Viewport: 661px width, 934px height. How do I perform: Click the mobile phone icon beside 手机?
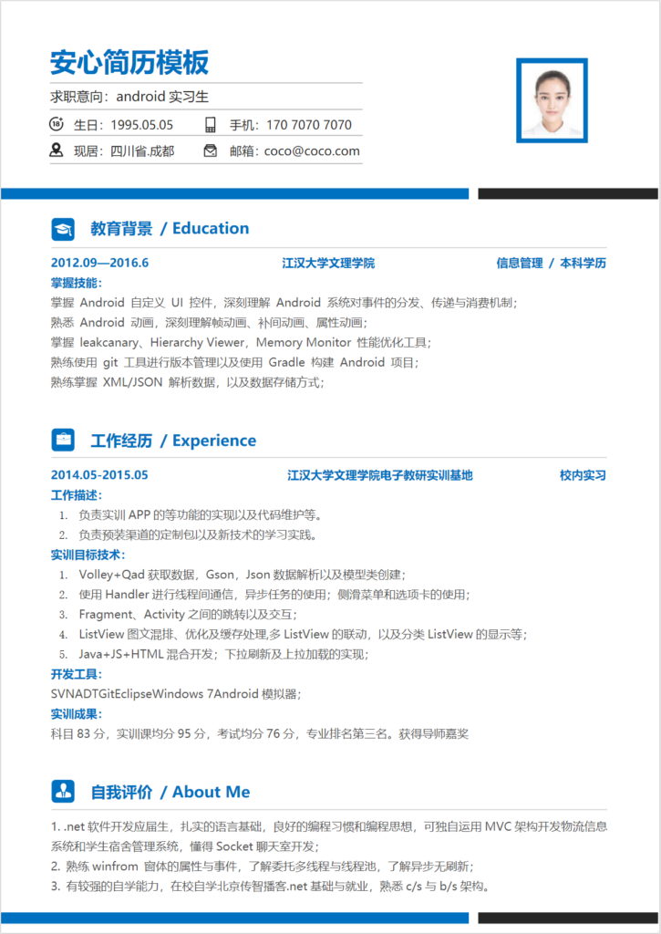211,125
